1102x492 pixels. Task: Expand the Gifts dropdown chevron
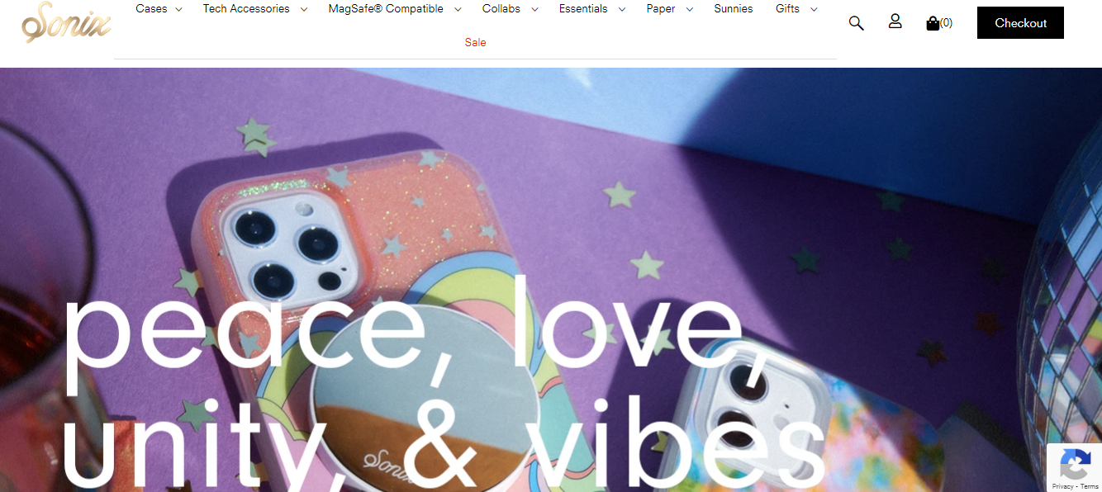(814, 9)
